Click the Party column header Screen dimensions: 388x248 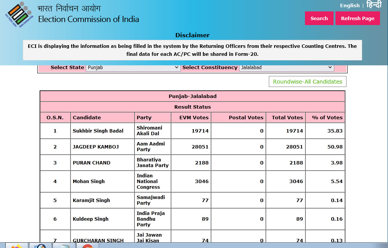coord(153,117)
